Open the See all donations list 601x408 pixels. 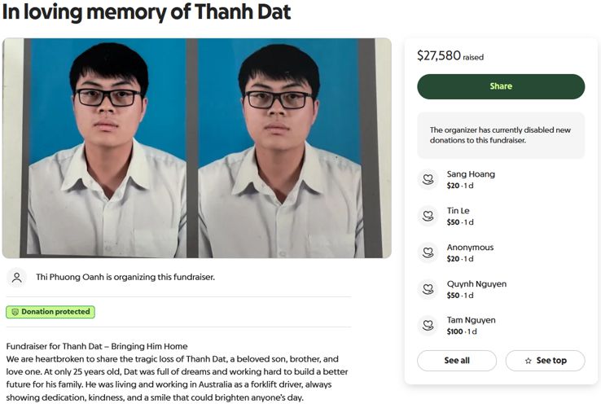click(x=457, y=361)
